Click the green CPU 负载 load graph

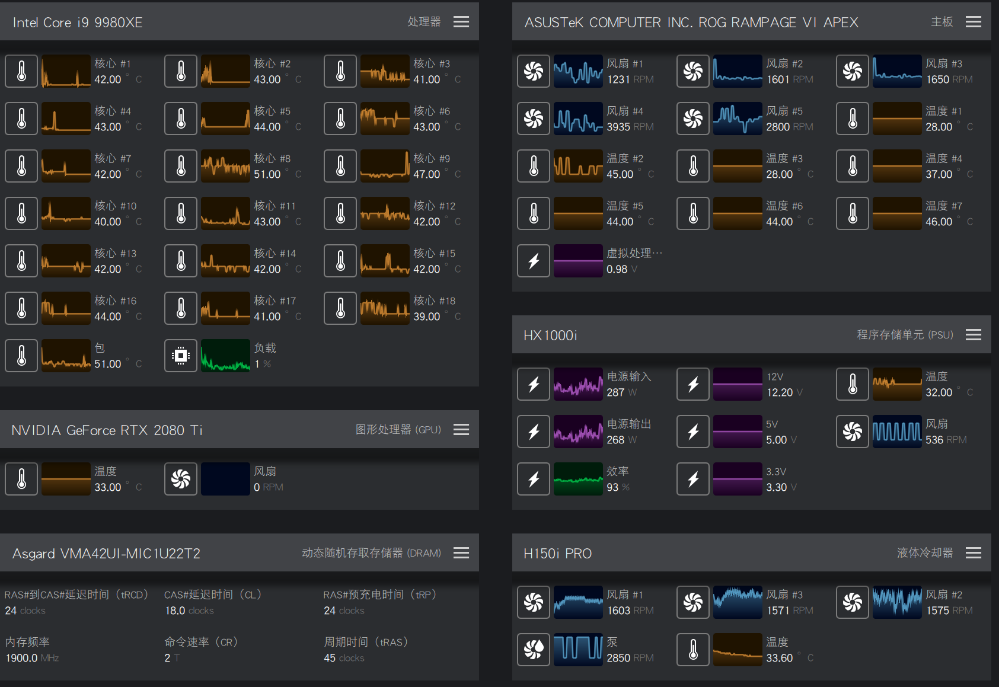(225, 356)
